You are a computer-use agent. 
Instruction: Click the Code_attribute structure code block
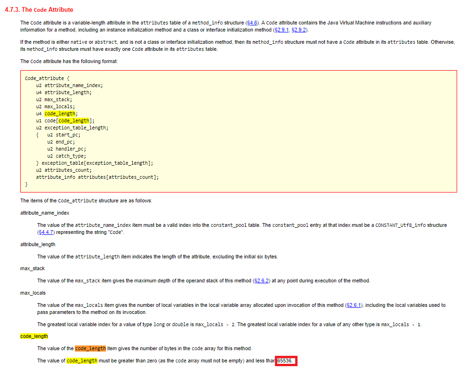[x=235, y=132]
